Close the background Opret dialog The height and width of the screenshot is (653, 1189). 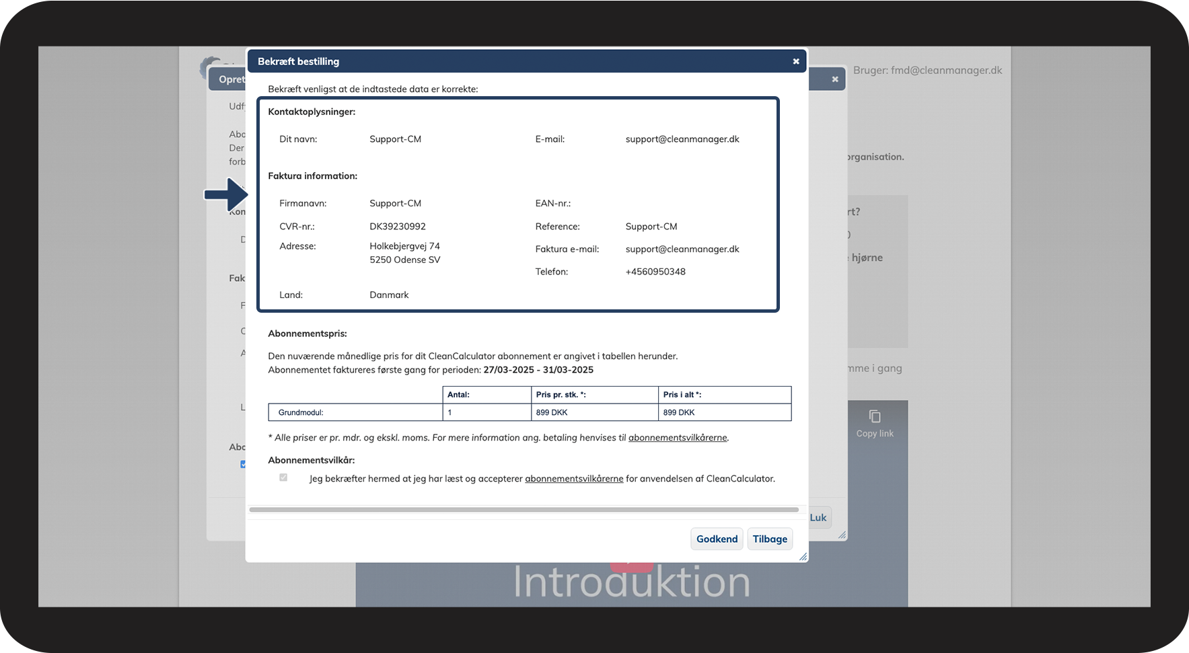(834, 79)
